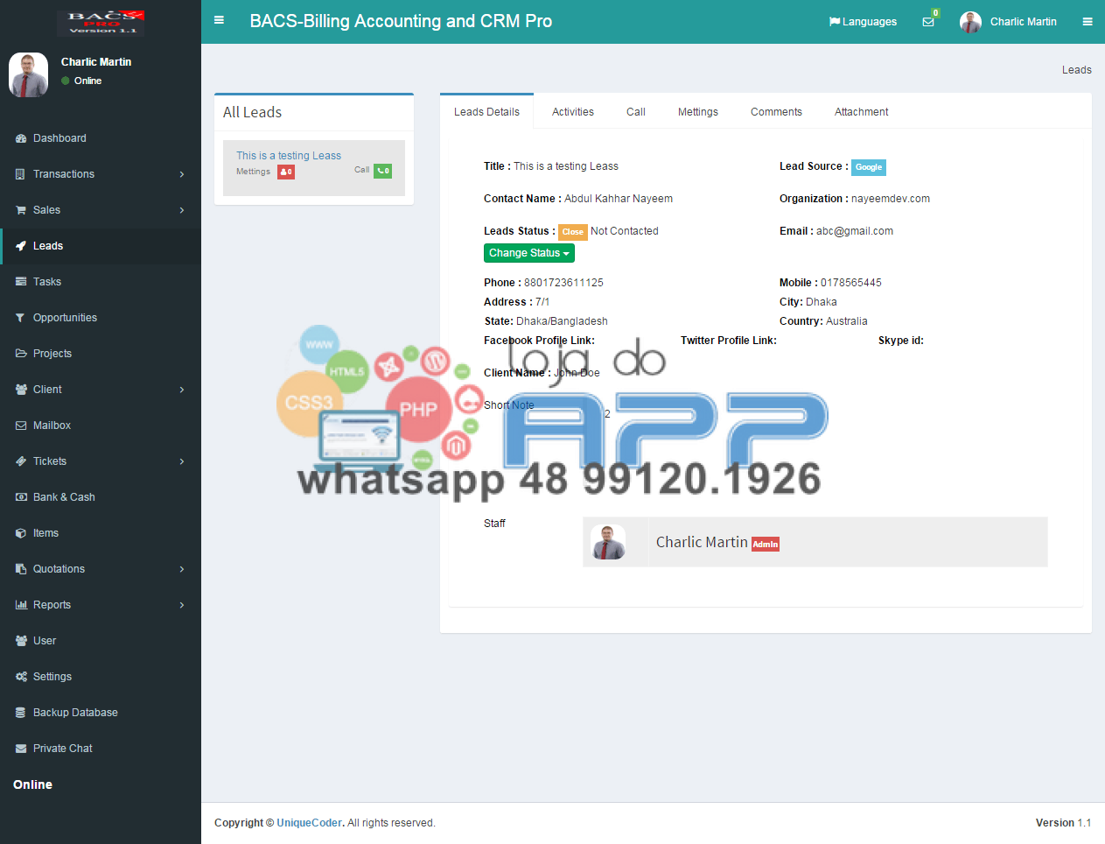
Task: Click Charlic Martin staff photo thumbnail
Action: (x=607, y=542)
